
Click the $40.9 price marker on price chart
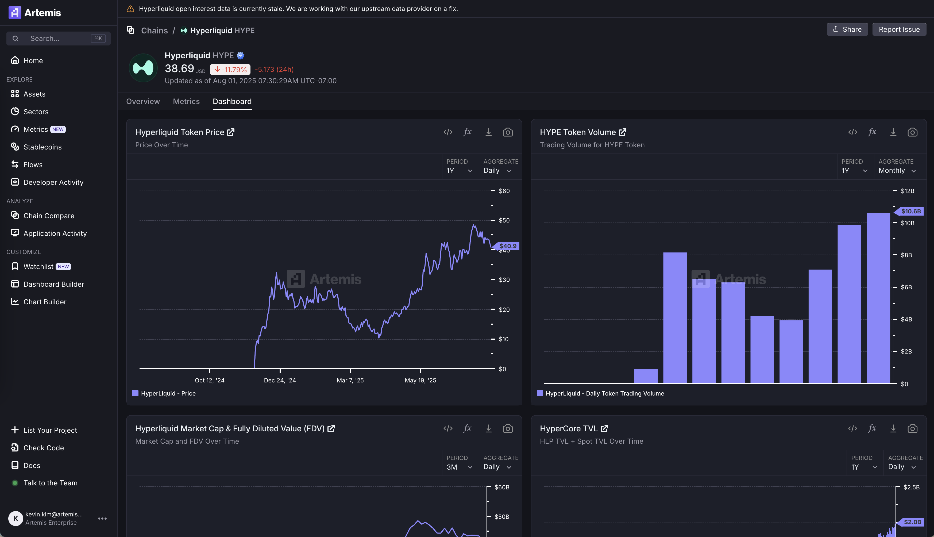point(506,246)
